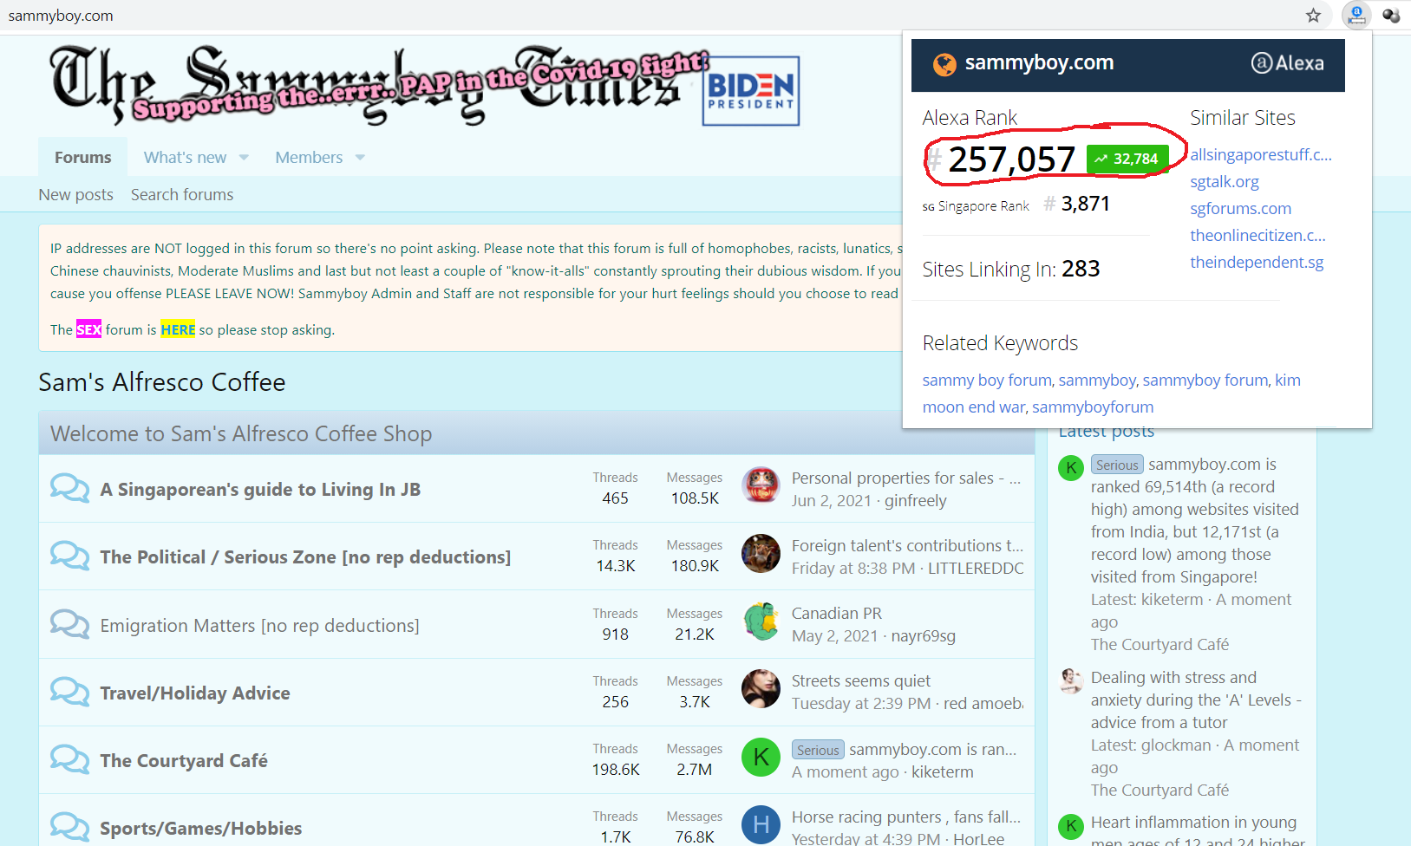This screenshot has height=846, width=1411.
Task: Open 'A Singaporean's guide to Living In JB'
Action: pos(260,489)
